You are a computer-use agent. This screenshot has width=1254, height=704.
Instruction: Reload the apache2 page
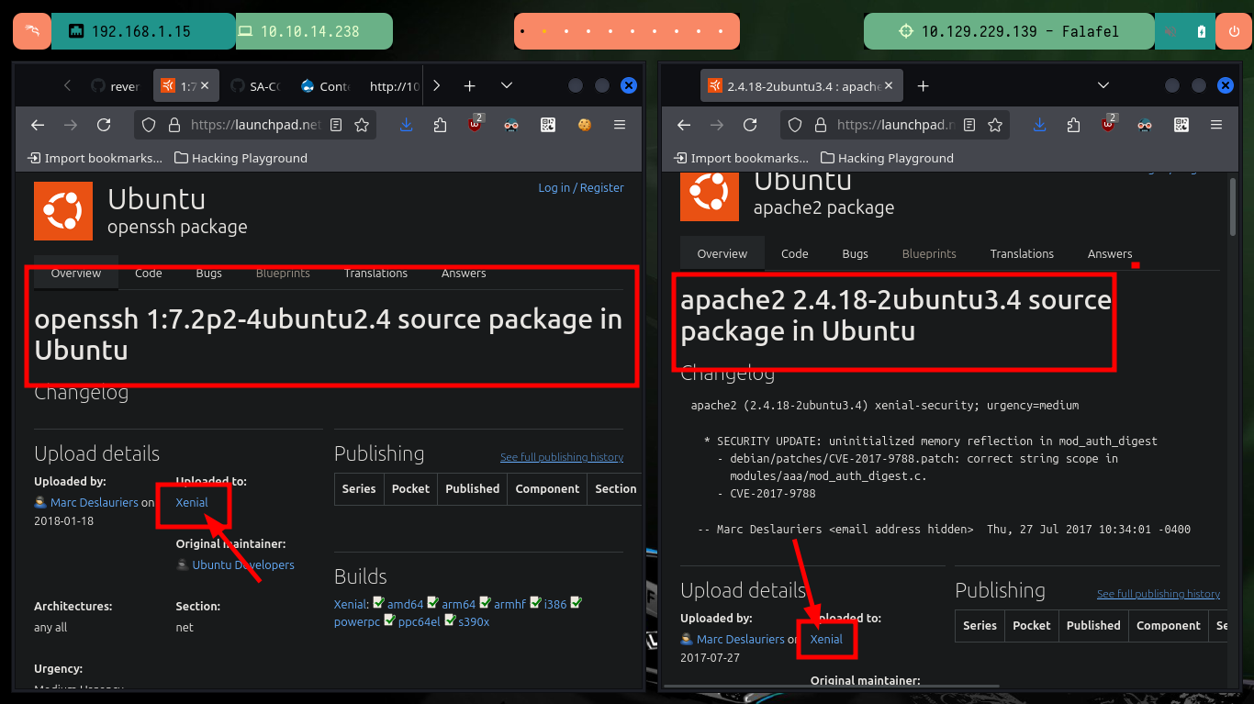[750, 125]
